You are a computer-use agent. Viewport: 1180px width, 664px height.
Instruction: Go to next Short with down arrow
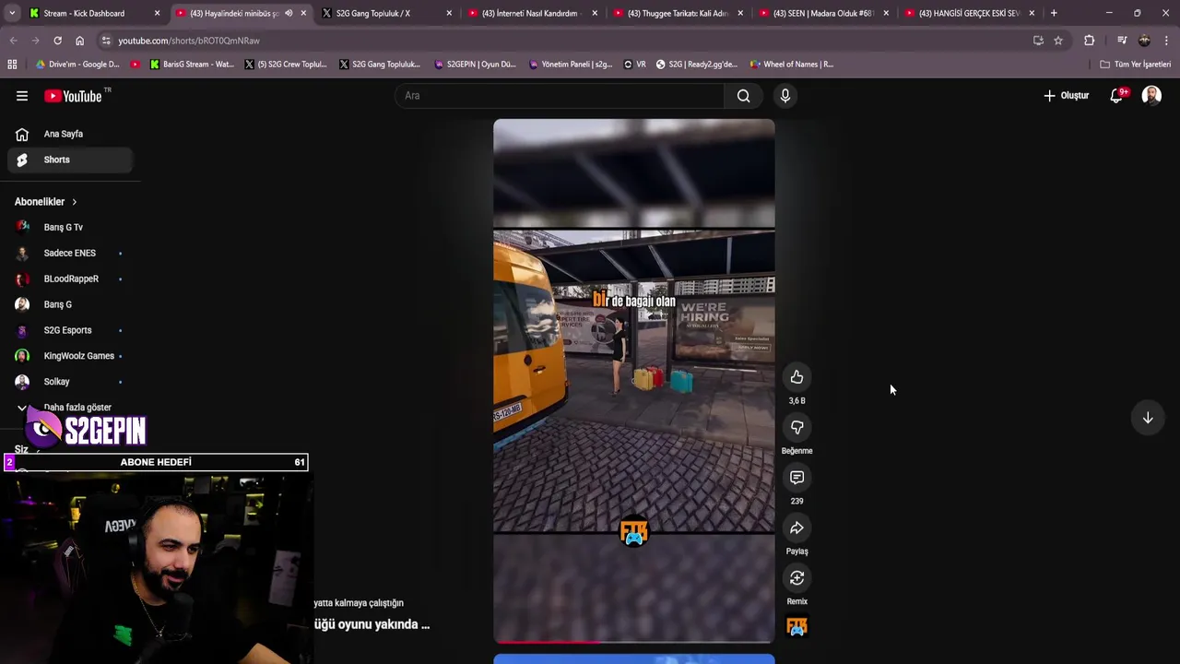pos(1148,418)
